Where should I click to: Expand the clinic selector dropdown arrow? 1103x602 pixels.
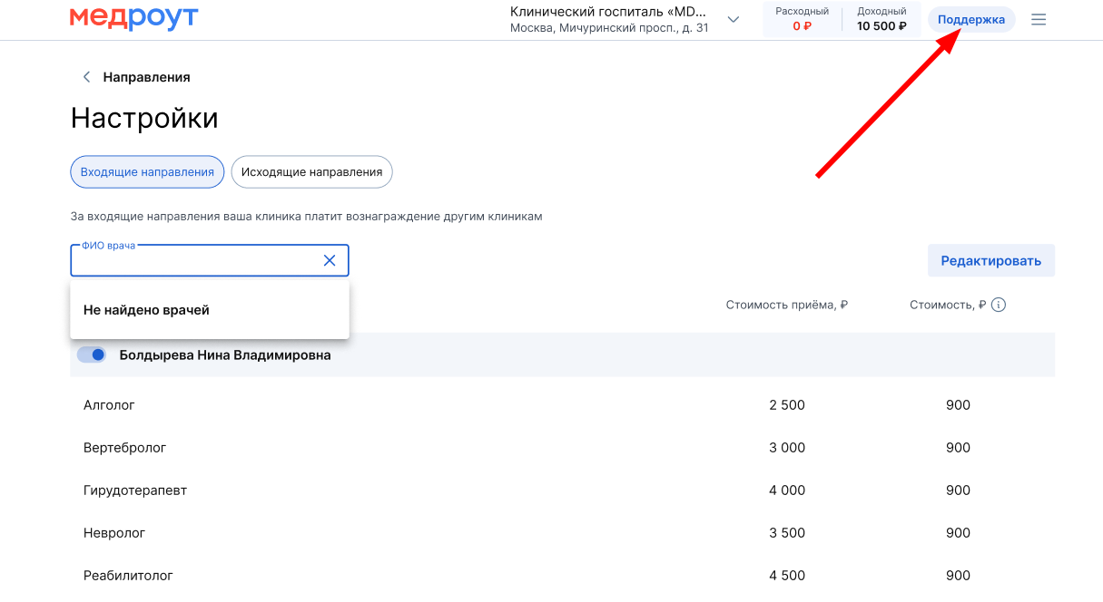click(x=734, y=20)
